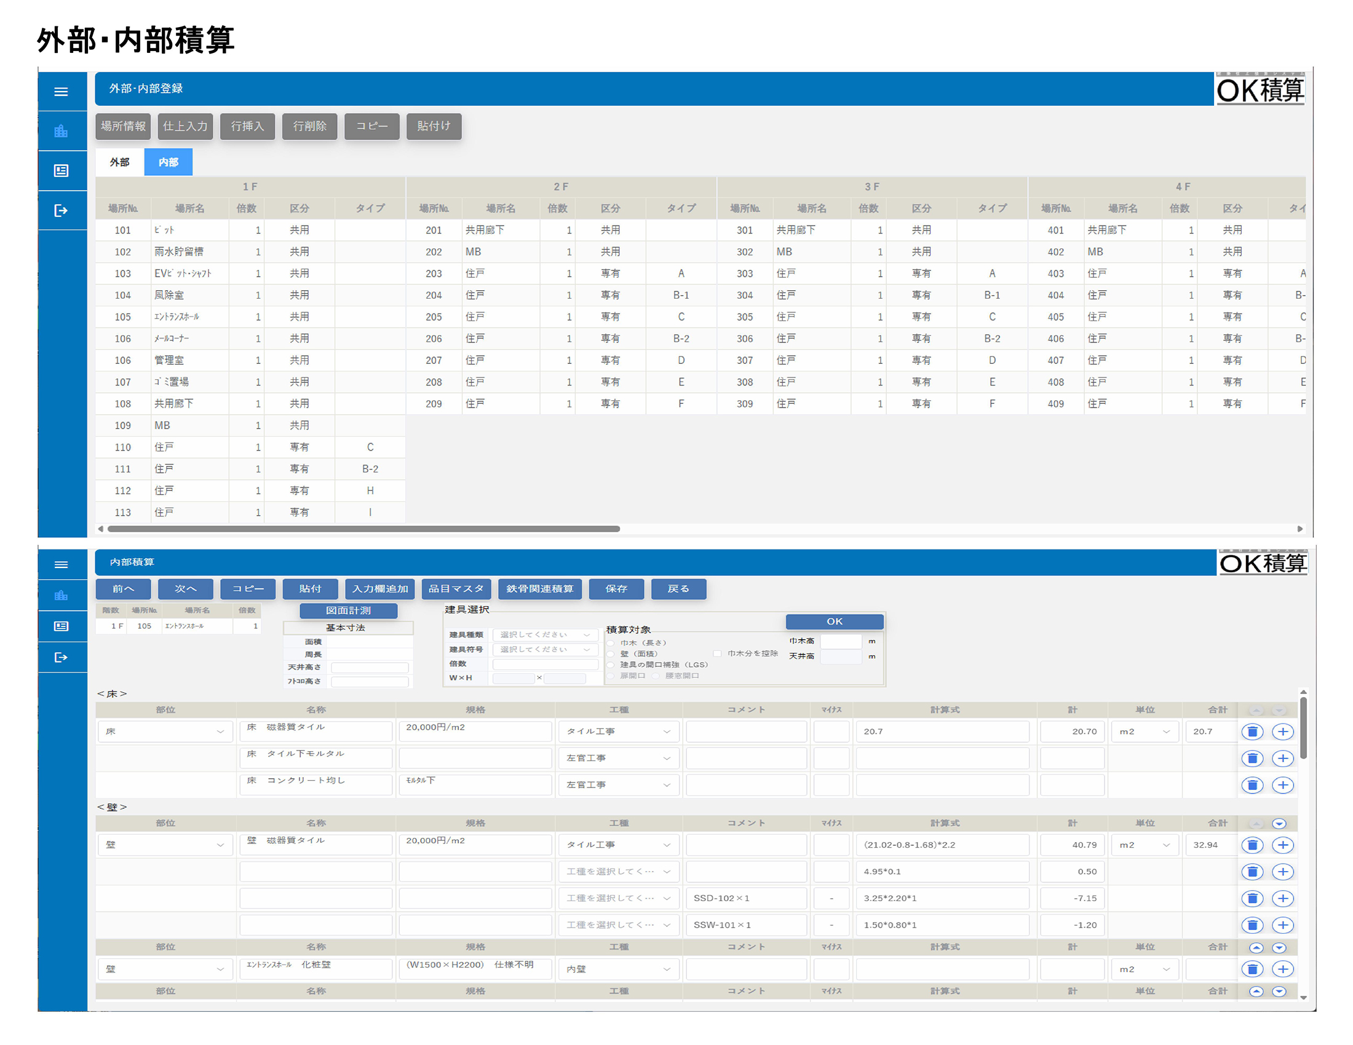Open the m2 unit dropdown in the 壁 磁器質タイル row
Screen dimensions: 1353x1045
tap(1145, 845)
